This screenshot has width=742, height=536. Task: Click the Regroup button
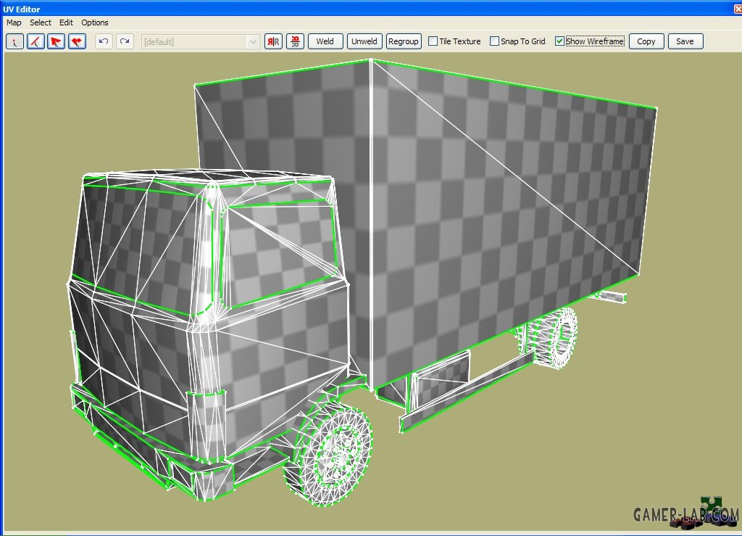click(404, 41)
